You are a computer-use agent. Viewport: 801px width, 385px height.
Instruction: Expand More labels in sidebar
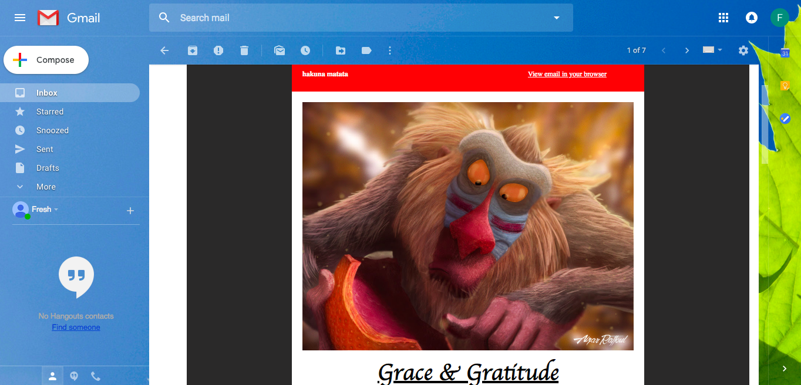tap(70, 187)
